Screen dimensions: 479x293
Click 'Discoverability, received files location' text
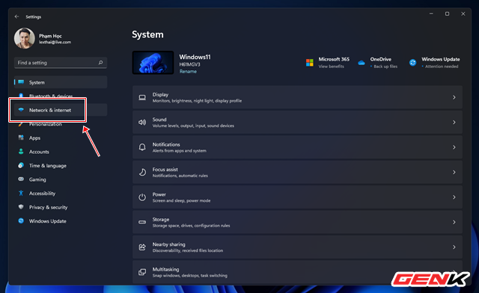[x=188, y=250]
